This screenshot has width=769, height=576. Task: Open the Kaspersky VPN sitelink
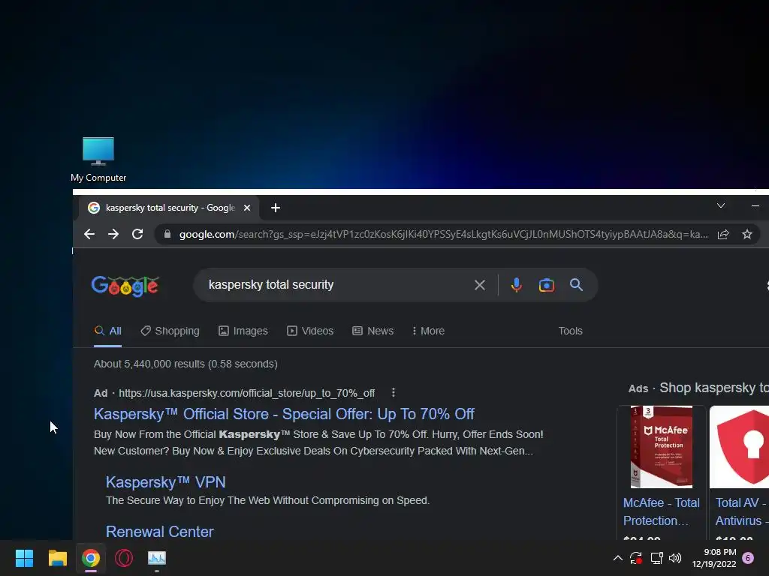(166, 482)
